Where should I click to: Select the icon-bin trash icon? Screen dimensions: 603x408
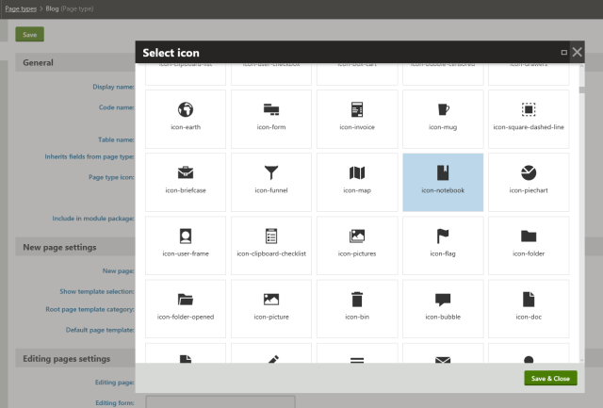(x=357, y=309)
